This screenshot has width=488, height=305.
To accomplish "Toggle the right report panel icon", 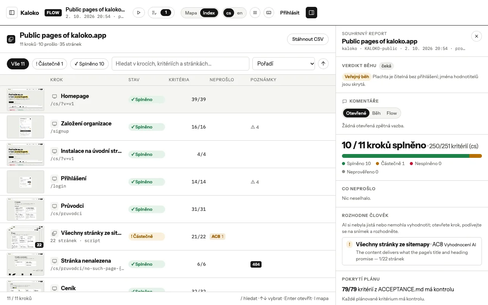I will [x=311, y=13].
